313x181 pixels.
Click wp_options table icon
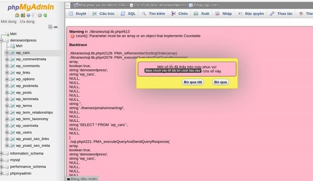click(x=13, y=79)
